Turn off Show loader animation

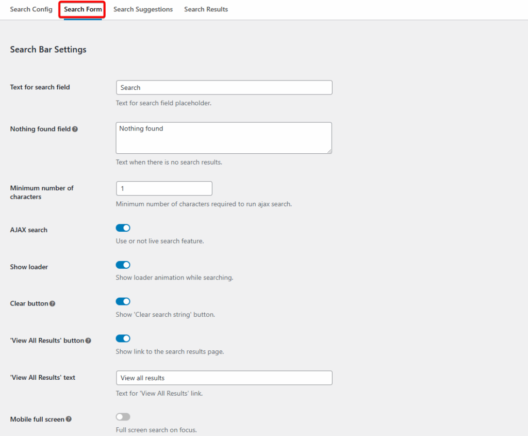click(123, 265)
